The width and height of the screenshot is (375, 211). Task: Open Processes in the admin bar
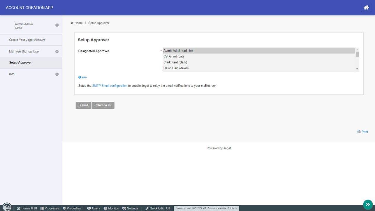pyautogui.click(x=50, y=208)
